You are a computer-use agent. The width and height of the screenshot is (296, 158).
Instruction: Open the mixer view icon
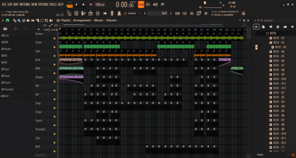[x=98, y=14]
